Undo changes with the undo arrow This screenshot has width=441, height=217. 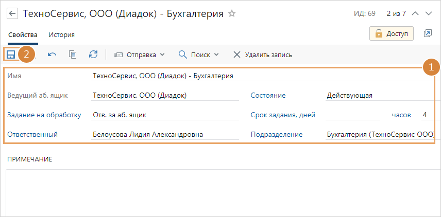pyautogui.click(x=52, y=55)
